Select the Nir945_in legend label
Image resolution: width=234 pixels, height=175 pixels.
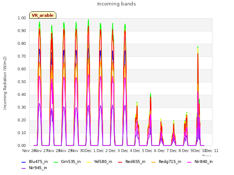(x=38, y=168)
